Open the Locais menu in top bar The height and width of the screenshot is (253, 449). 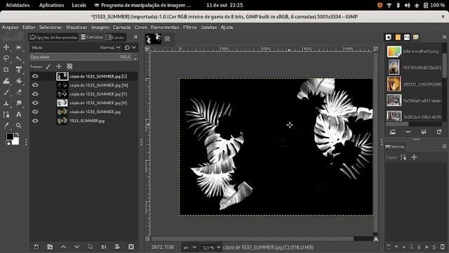79,5
